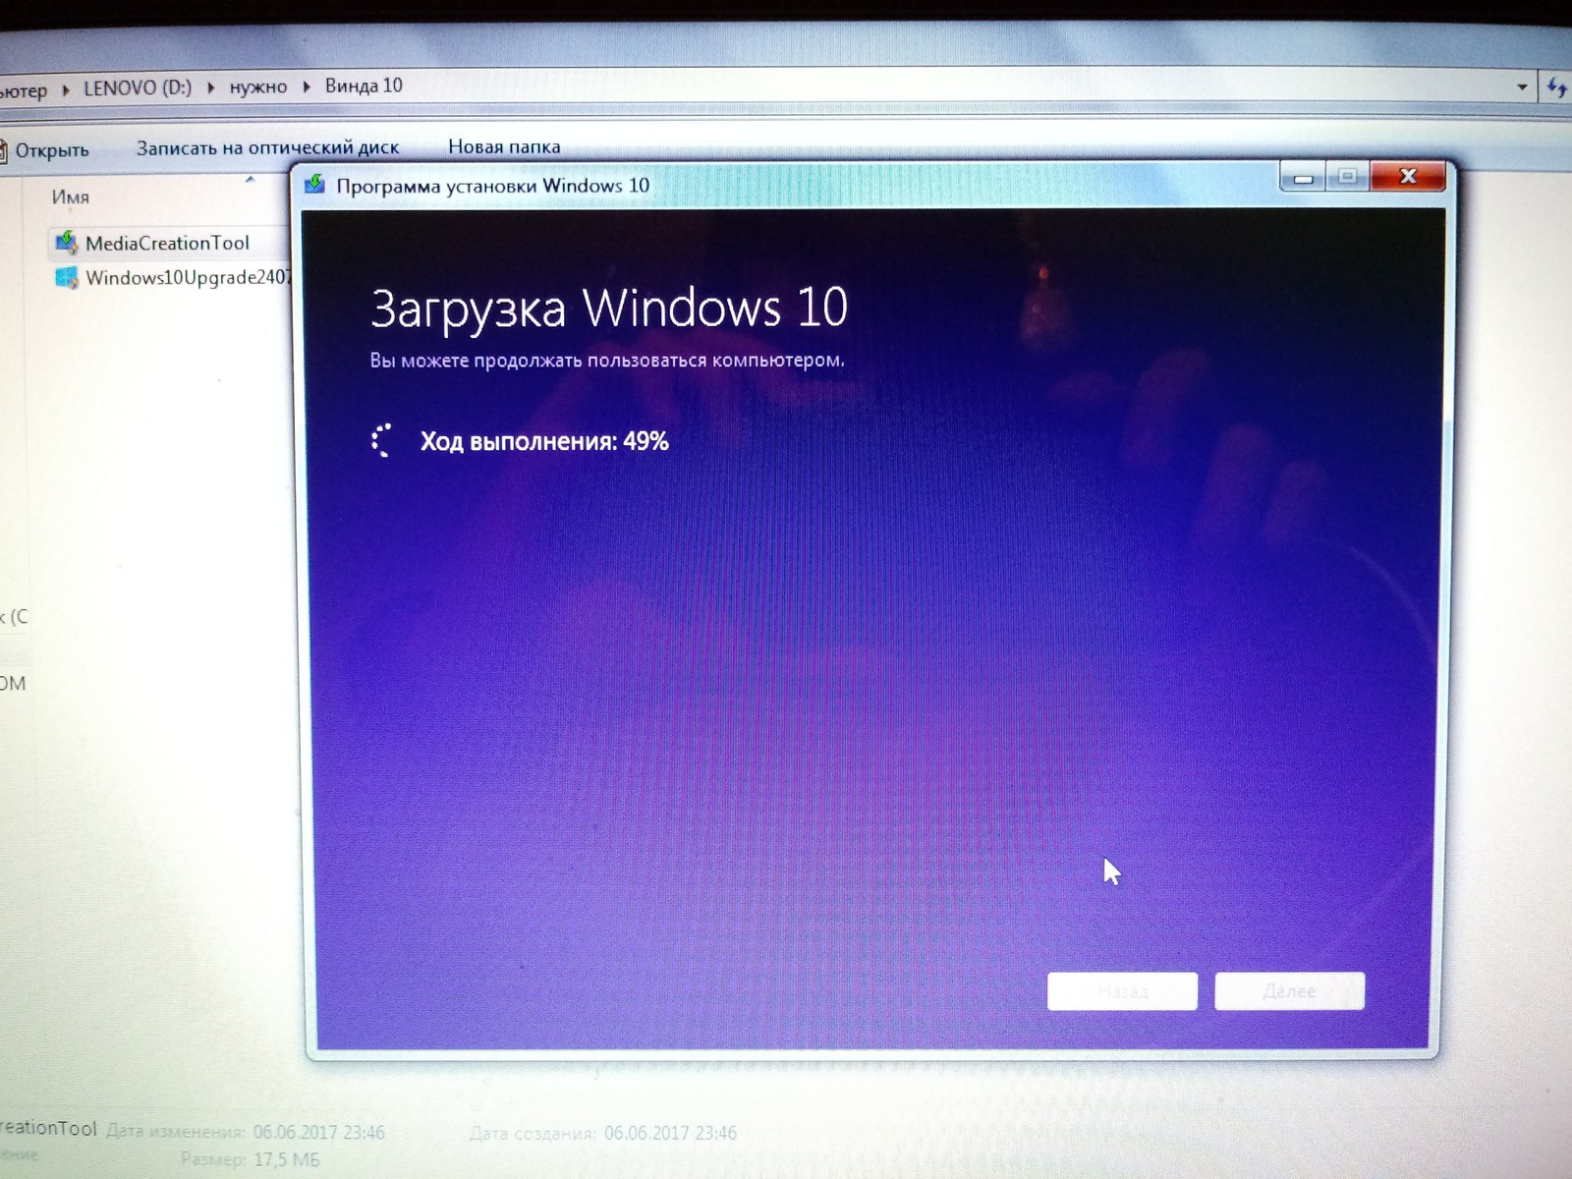The image size is (1572, 1179).
Task: Click the maximize button of setup window
Action: 1347,177
